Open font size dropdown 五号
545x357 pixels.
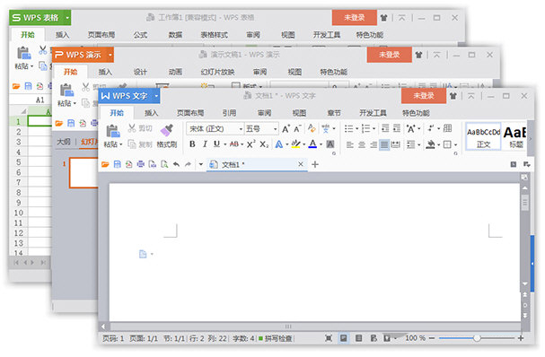coord(275,129)
